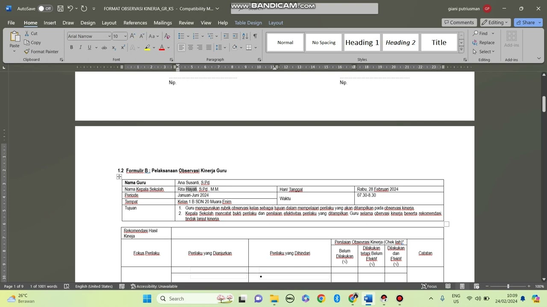Toggle Italic formatting
The image size is (547, 307).
(80, 47)
